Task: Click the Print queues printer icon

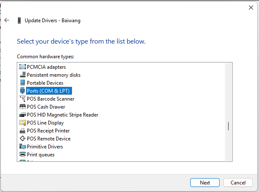Action: pos(23,154)
